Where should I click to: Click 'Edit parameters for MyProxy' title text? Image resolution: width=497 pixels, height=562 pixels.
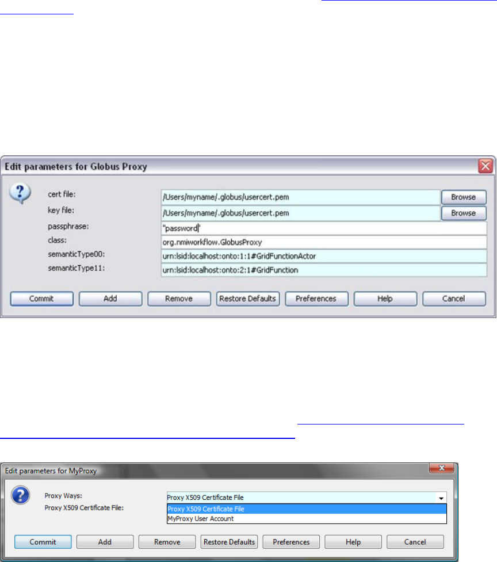coord(51,471)
